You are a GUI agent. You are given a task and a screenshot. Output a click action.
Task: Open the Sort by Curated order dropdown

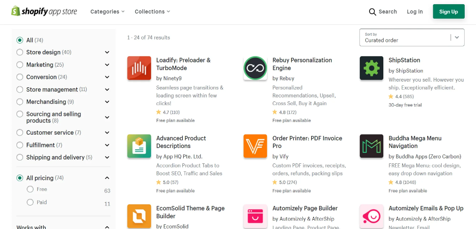[x=411, y=38]
